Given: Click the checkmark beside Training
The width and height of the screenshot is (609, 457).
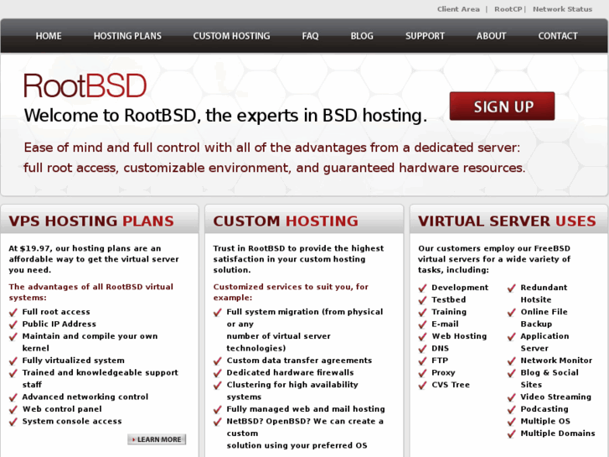Looking at the screenshot, I should [422, 312].
